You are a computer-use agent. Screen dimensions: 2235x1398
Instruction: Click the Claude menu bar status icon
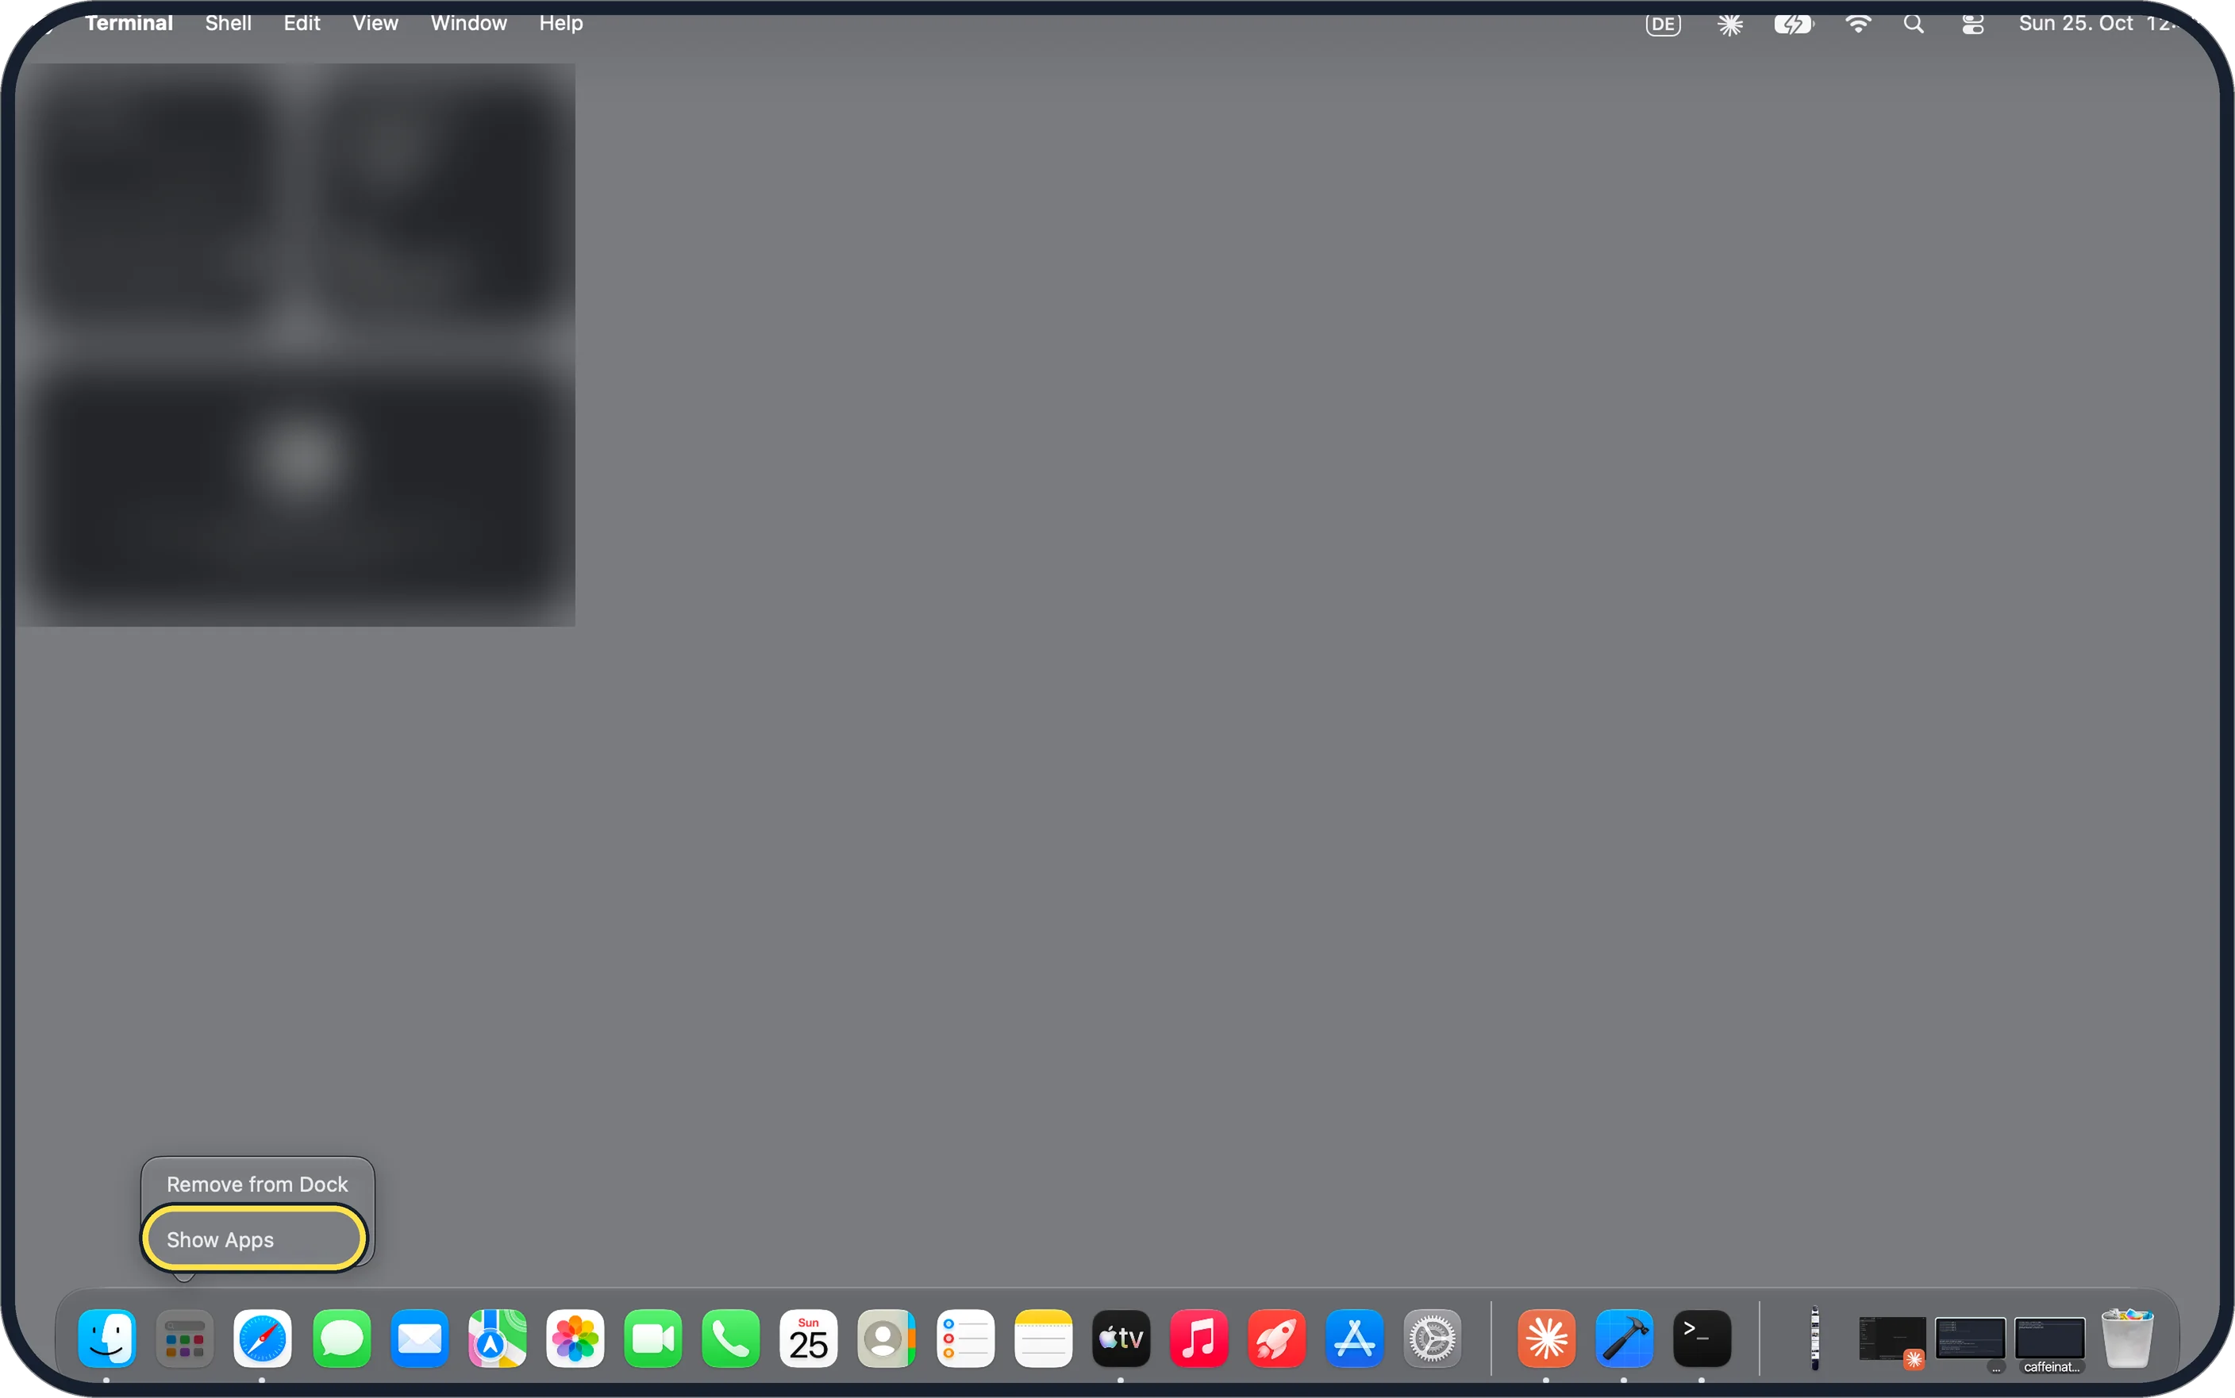[x=1730, y=24]
